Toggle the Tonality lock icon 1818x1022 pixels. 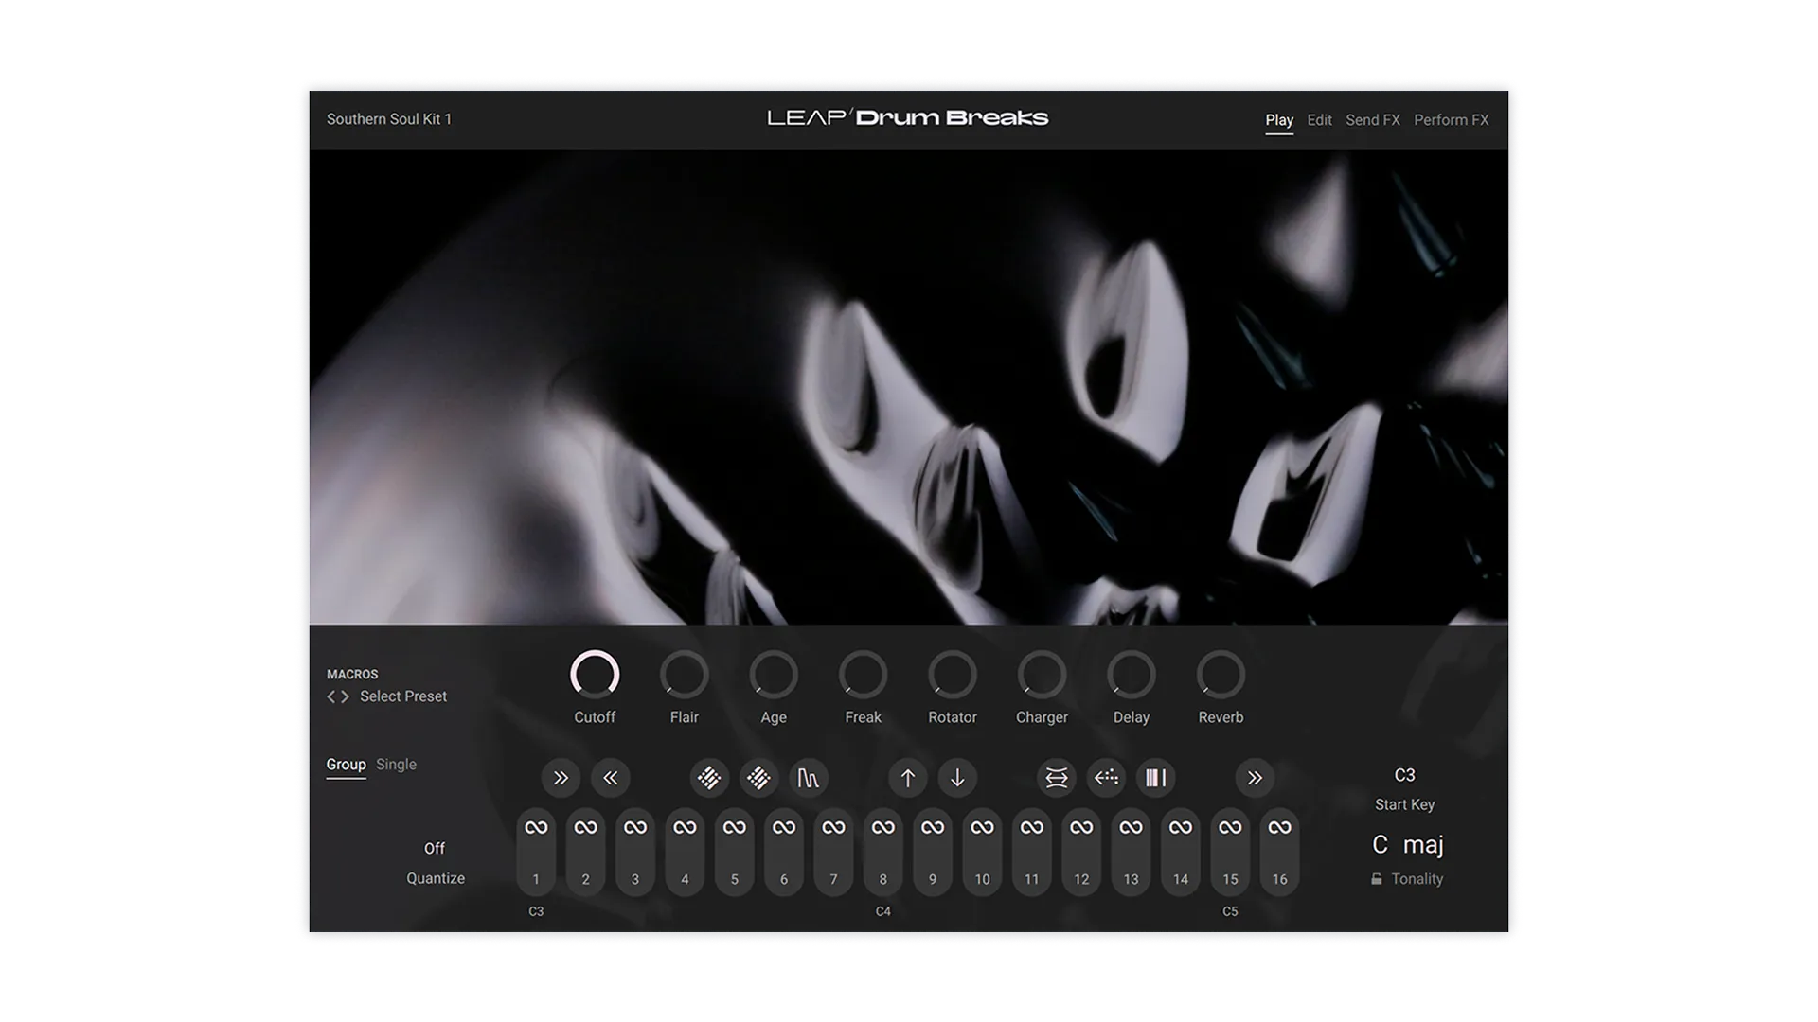pyautogui.click(x=1376, y=879)
